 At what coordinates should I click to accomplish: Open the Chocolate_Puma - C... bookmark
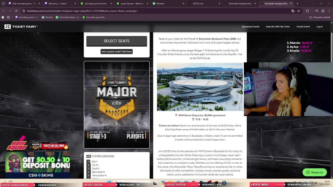[x=68, y=17]
